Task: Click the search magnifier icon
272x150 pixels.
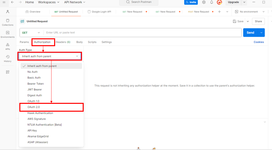Action: click(128, 2)
